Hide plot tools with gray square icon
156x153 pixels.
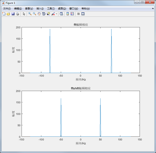pos(79,14)
